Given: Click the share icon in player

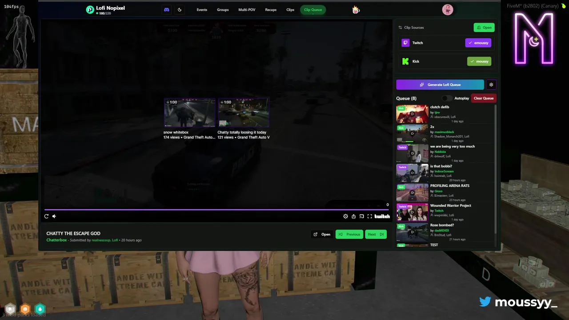Looking at the screenshot, I should (x=353, y=216).
